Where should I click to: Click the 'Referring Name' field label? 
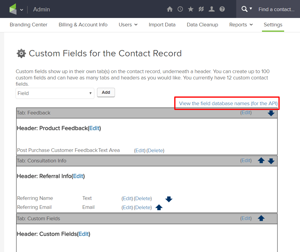[35, 198]
